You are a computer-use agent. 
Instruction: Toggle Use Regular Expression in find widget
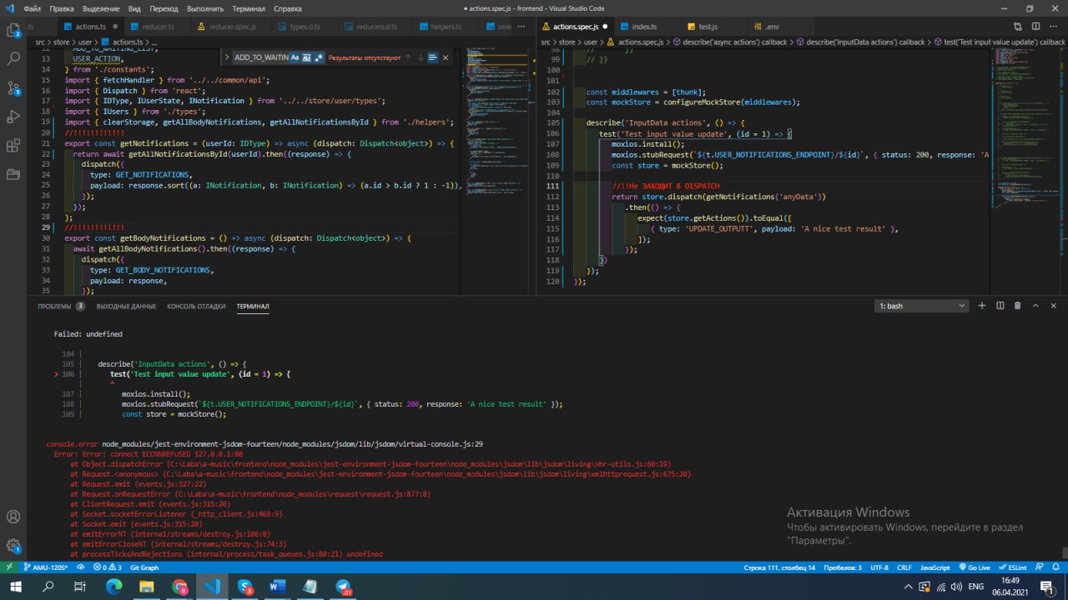click(319, 57)
